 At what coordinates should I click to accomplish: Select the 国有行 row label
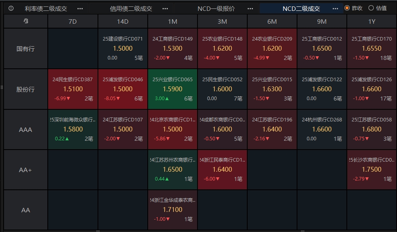click(26, 49)
